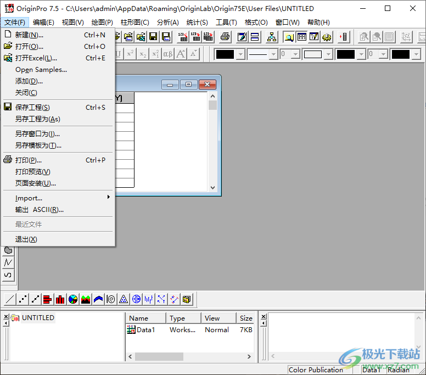Open the 分析(A) menu

(167, 23)
